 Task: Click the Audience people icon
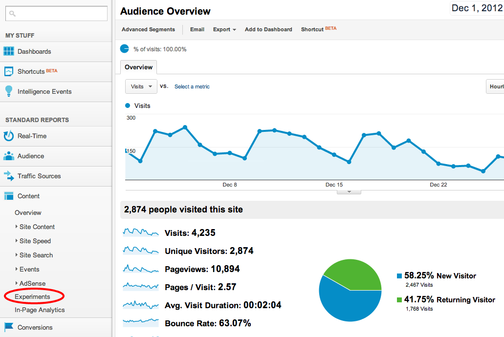click(9, 156)
